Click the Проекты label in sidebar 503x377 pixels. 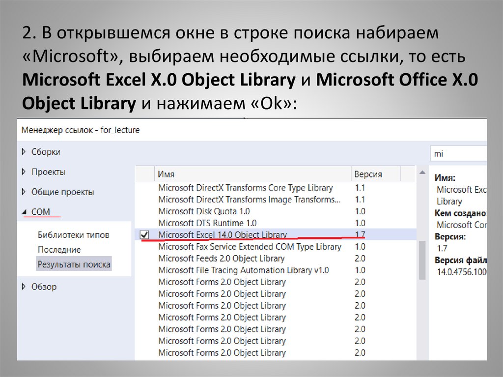click(x=49, y=172)
